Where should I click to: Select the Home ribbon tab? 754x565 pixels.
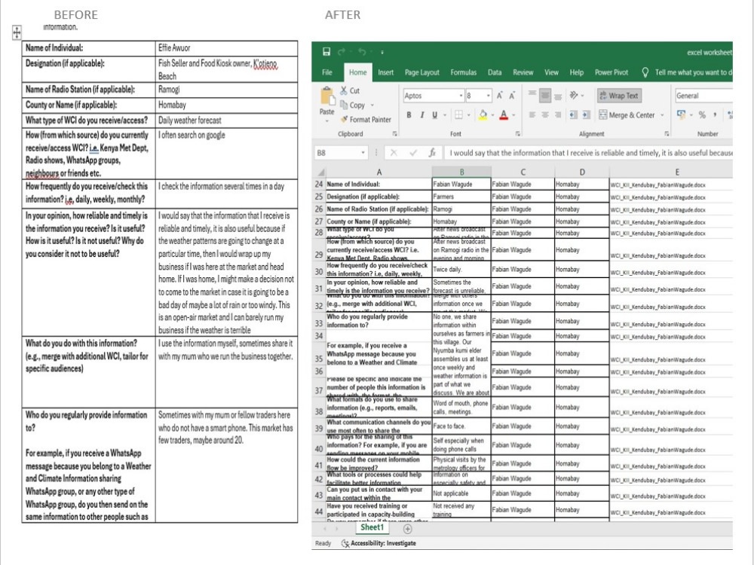(357, 72)
